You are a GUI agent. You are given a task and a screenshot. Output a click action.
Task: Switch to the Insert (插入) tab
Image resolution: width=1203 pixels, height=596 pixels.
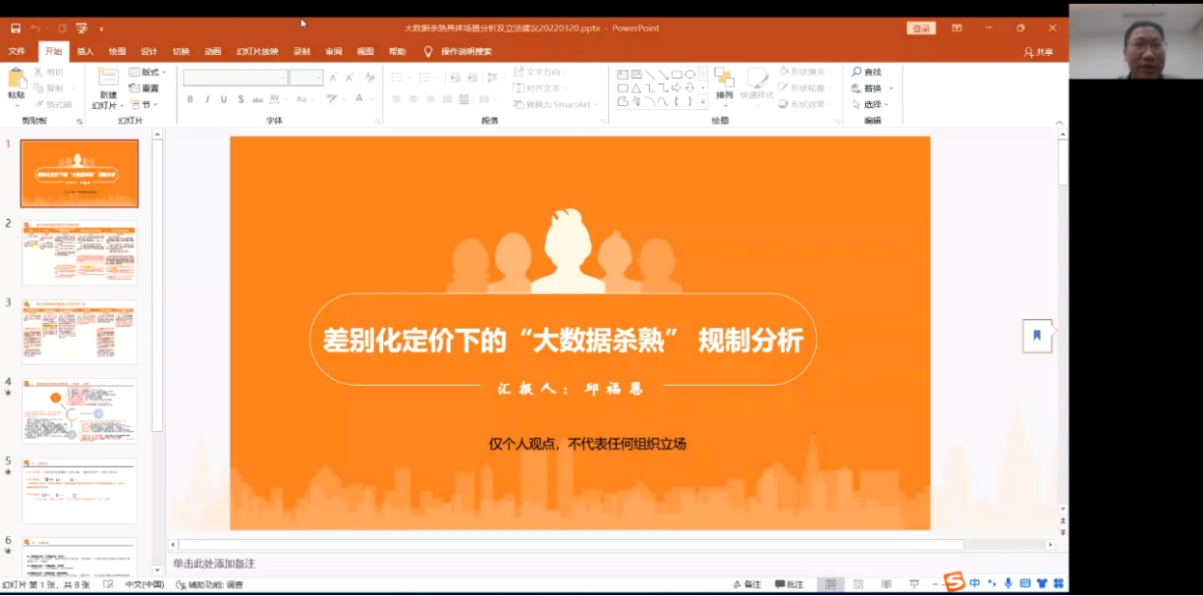click(x=85, y=51)
